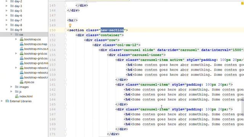Select the bootstrap.css.map file icon
Image resolution: width=244 pixels, height=137 pixels.
pos(22,44)
